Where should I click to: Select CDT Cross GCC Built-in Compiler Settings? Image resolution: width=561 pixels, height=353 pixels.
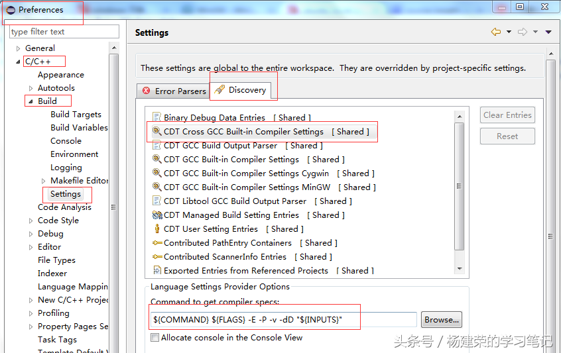pyautogui.click(x=266, y=132)
